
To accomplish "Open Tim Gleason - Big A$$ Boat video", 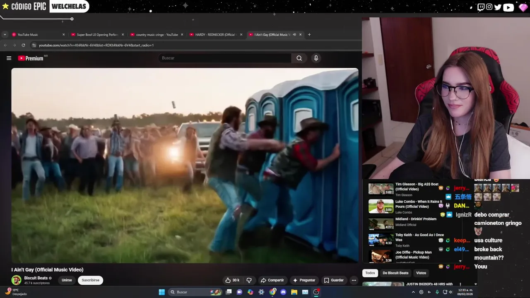I will (417, 187).
